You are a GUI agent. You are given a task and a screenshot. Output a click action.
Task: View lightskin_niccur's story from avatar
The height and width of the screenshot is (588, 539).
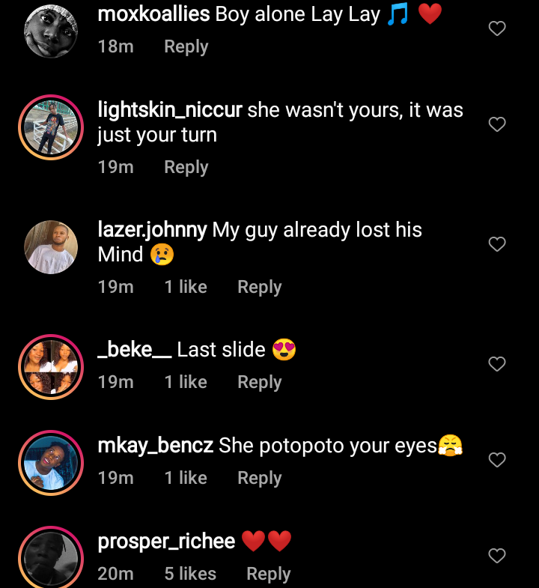pos(51,127)
